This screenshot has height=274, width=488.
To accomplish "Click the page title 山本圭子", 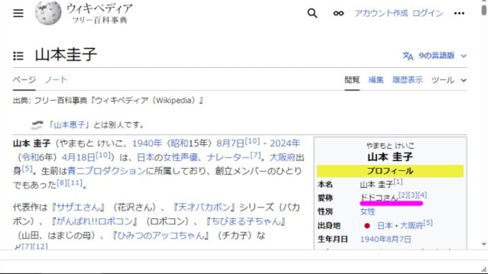I will pos(66,55).
